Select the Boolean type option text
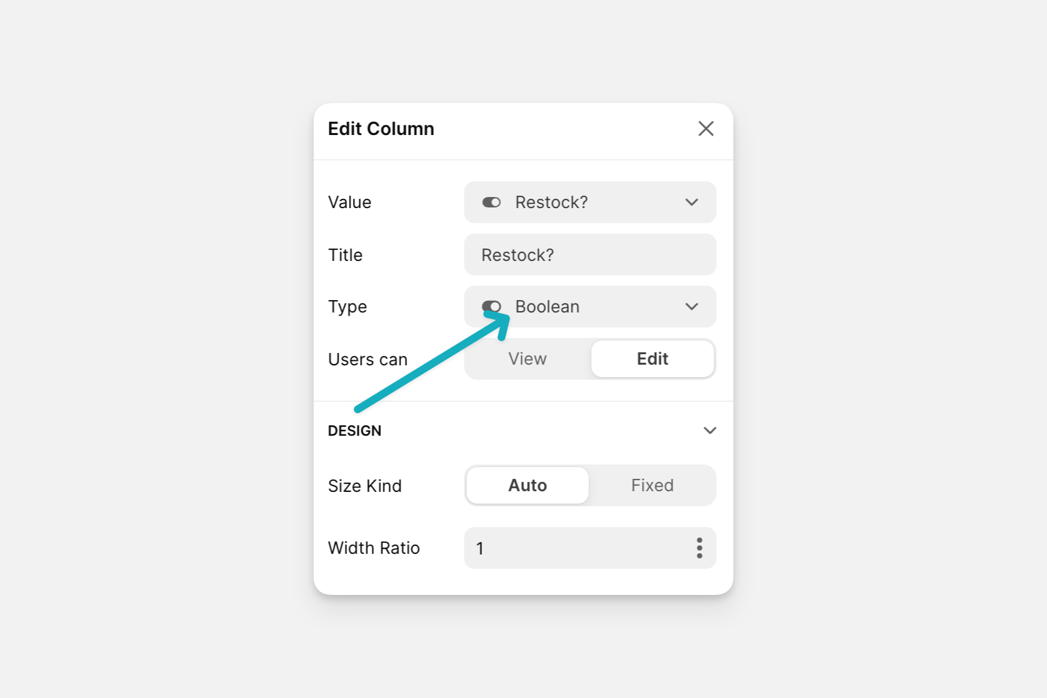Image resolution: width=1047 pixels, height=698 pixels. 547,307
